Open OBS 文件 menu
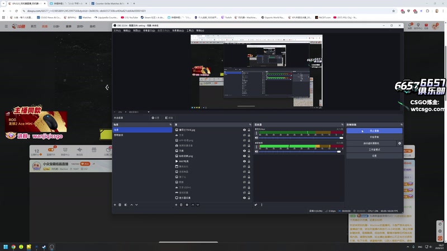This screenshot has width=447, height=251. pos(117,31)
